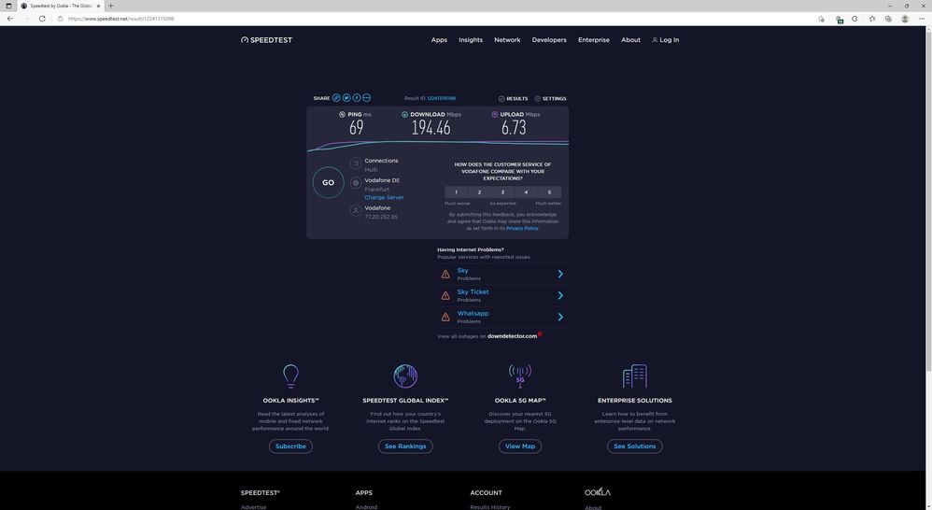Select the Speedtest by Ookla browser tab
932x510 pixels.
coord(60,6)
